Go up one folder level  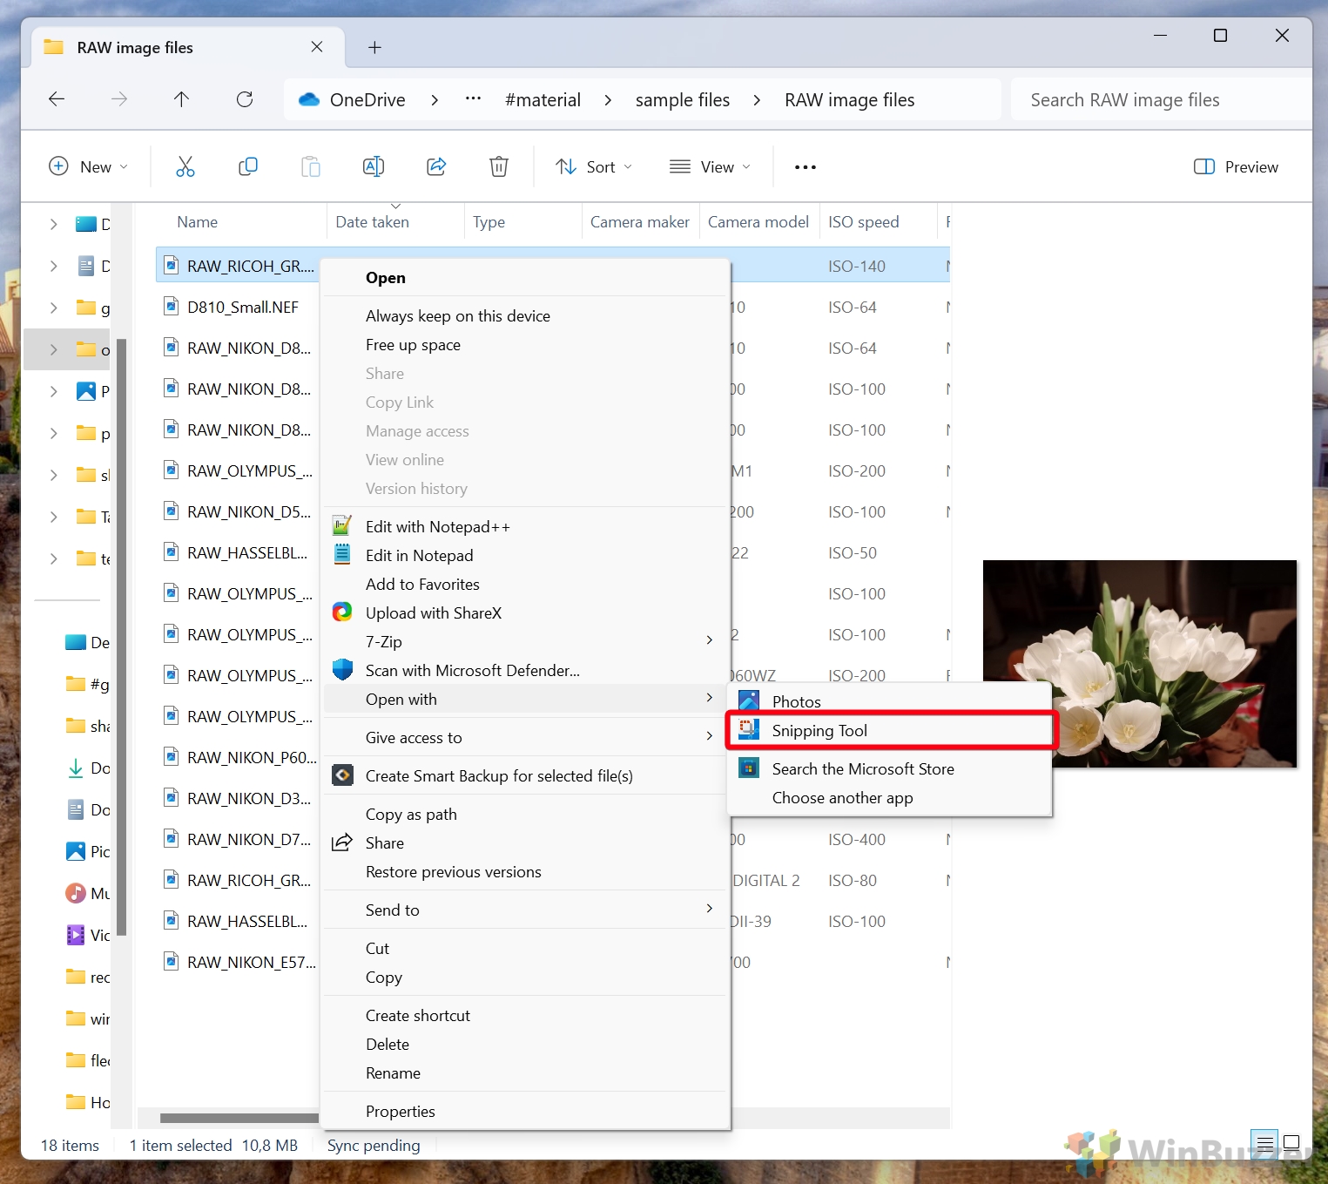(x=181, y=99)
